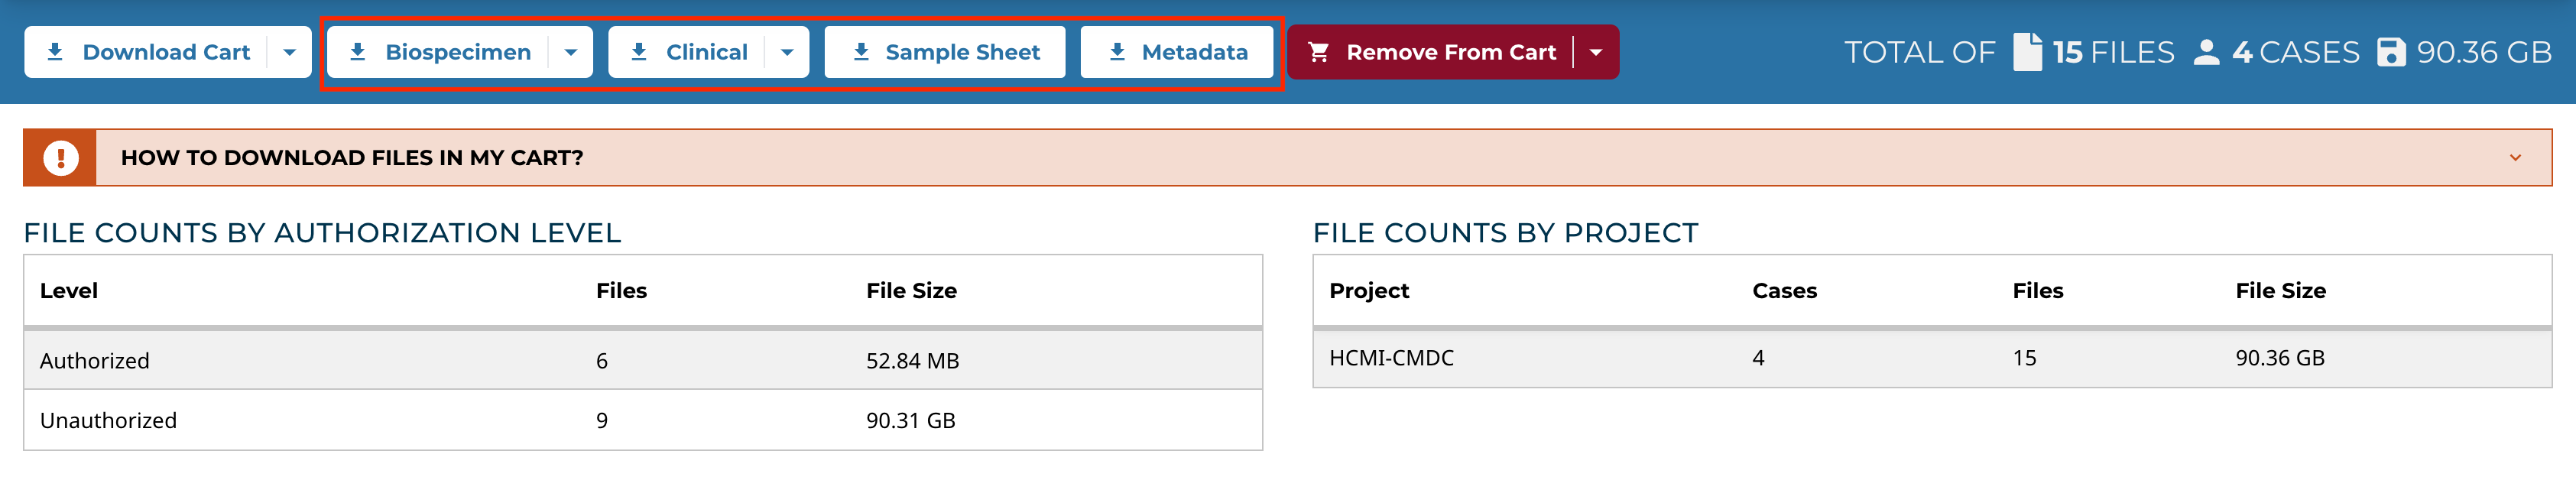Expand the download instructions chevron
Image resolution: width=2576 pixels, height=477 pixels.
2515,158
